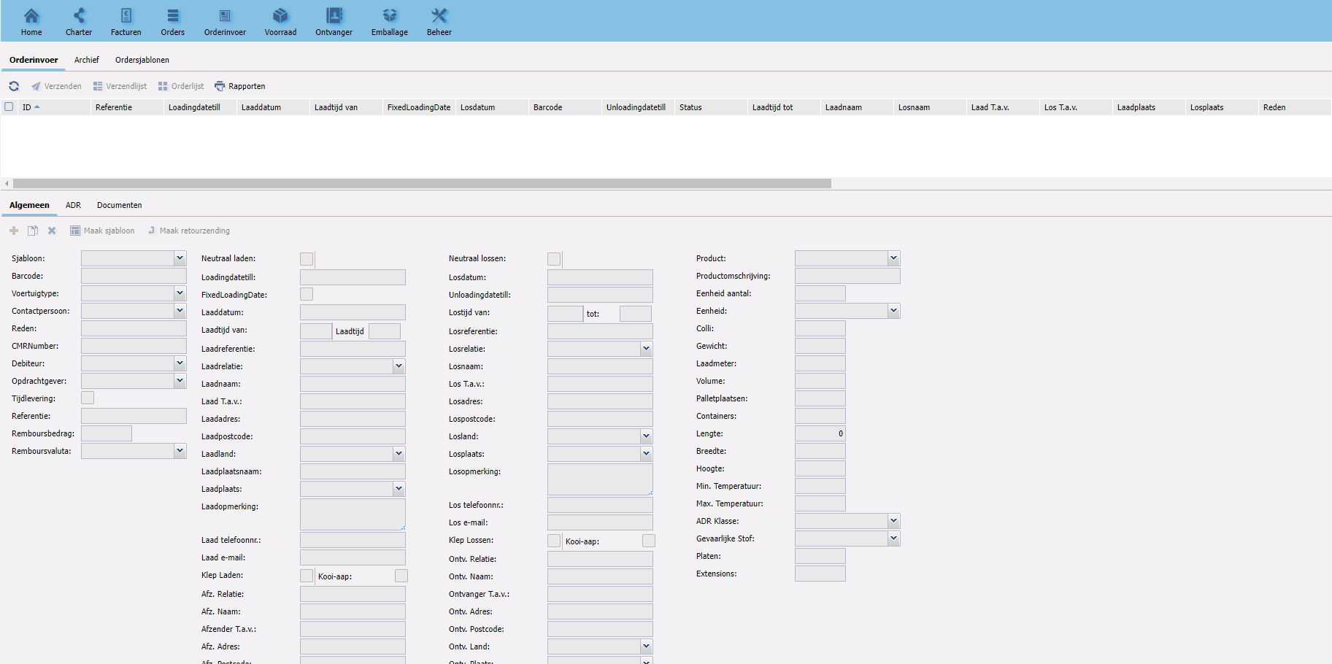
Task: Expand the ADR Klasse dropdown
Action: click(893, 520)
